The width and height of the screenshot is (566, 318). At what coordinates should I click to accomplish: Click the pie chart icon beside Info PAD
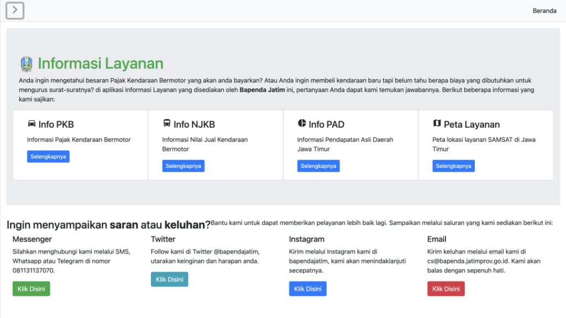(x=302, y=124)
